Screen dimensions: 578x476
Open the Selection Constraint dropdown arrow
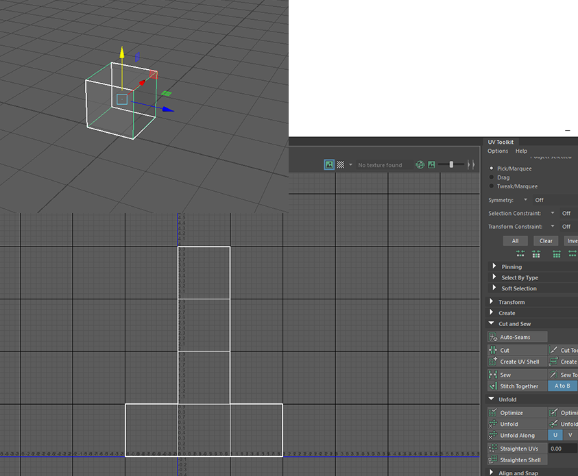552,213
